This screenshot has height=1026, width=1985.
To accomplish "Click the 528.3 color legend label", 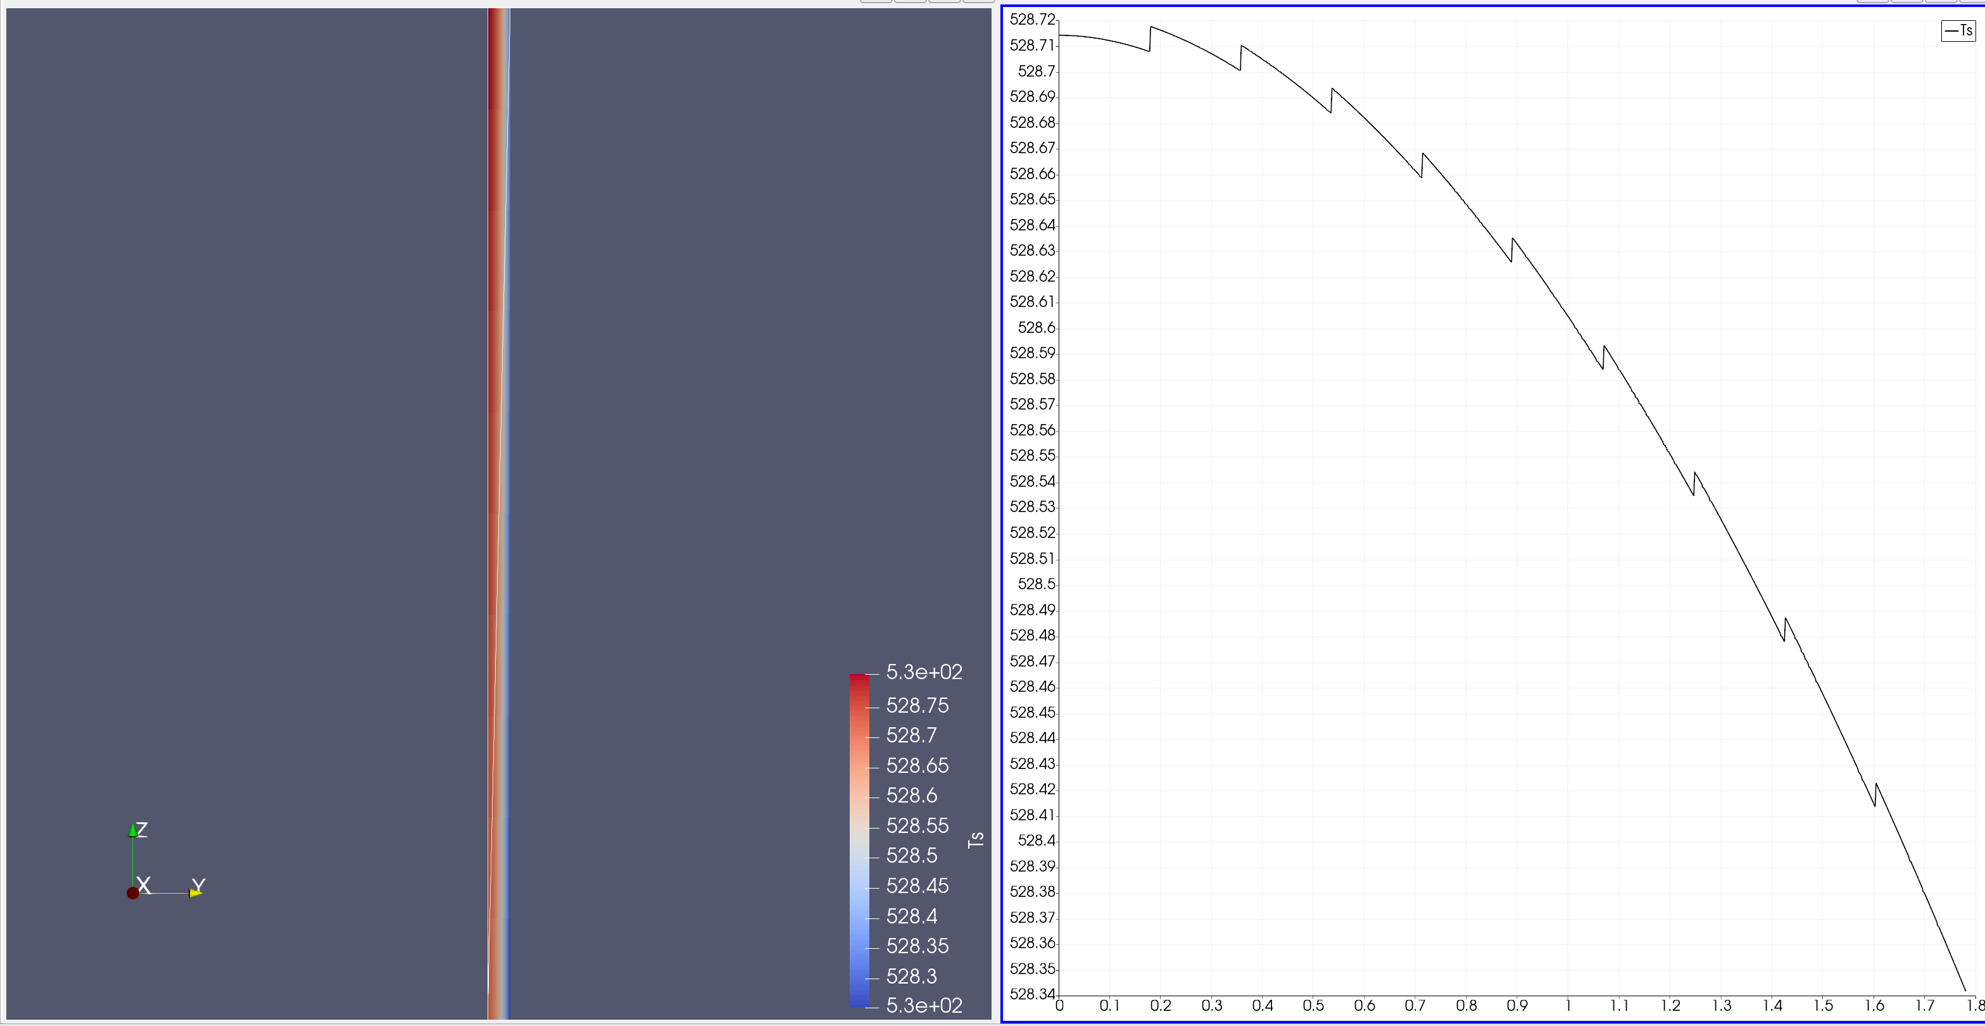I will pos(911,976).
